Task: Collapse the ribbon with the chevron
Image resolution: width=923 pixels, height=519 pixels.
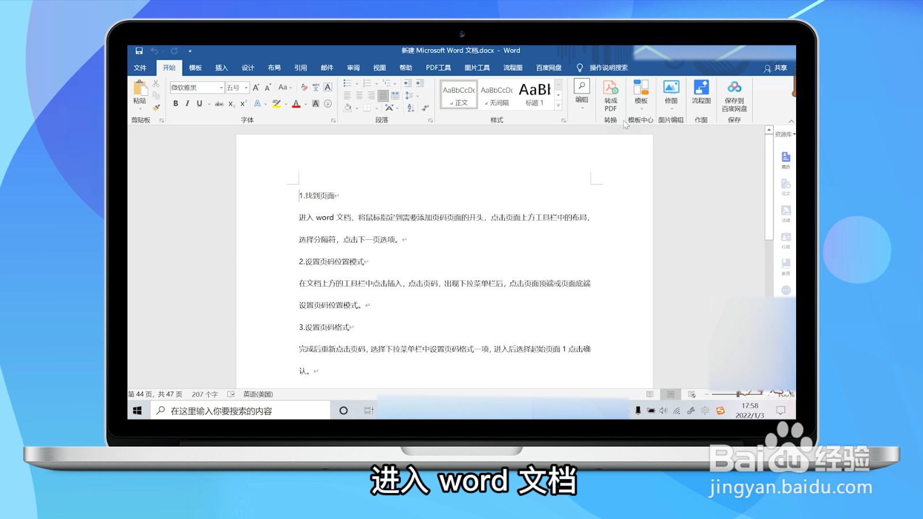Action: 791,121
